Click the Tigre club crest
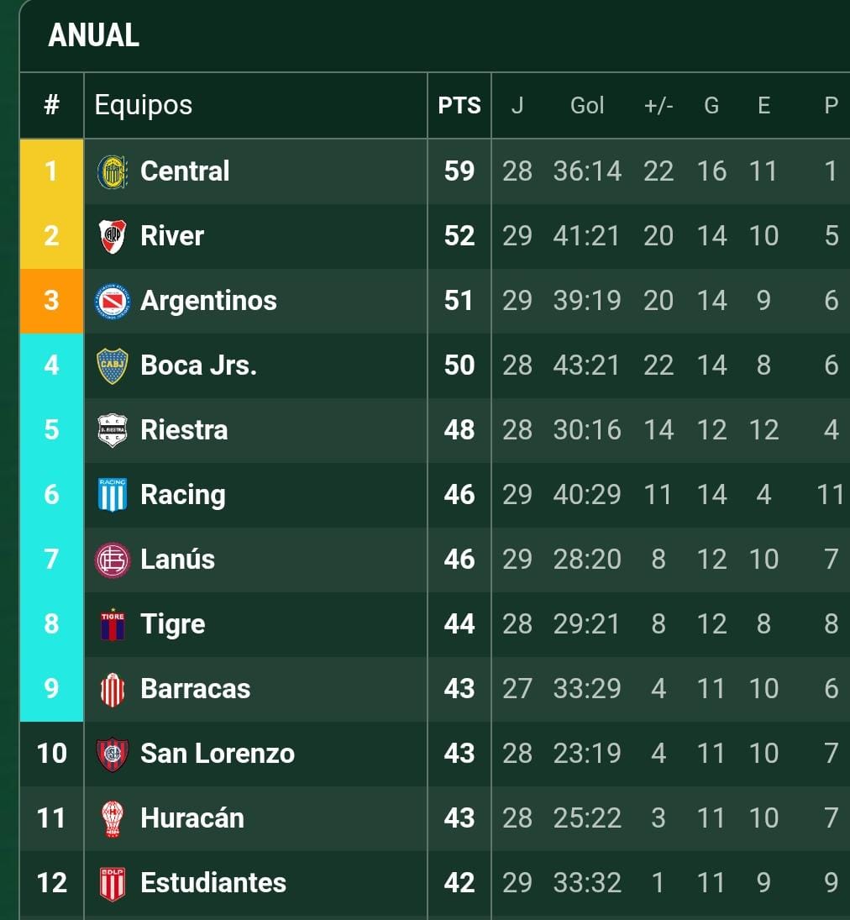Screen dimensions: 850x920 click(112, 624)
